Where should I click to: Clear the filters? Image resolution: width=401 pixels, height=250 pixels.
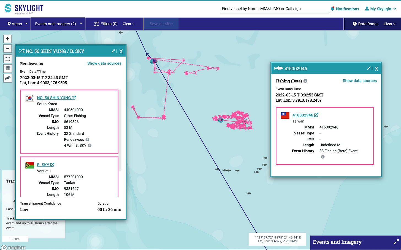(129, 24)
